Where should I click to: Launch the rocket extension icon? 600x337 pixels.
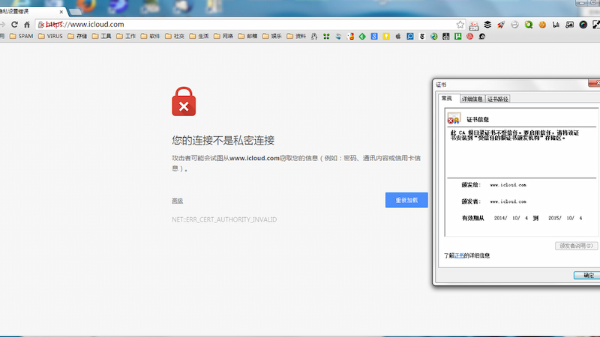tap(501, 25)
